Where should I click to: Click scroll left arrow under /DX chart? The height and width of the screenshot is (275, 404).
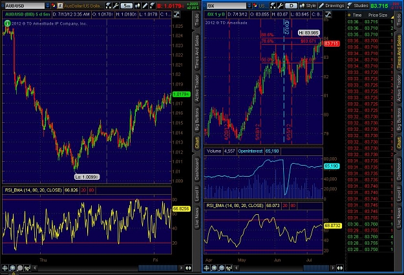[x=237, y=269]
